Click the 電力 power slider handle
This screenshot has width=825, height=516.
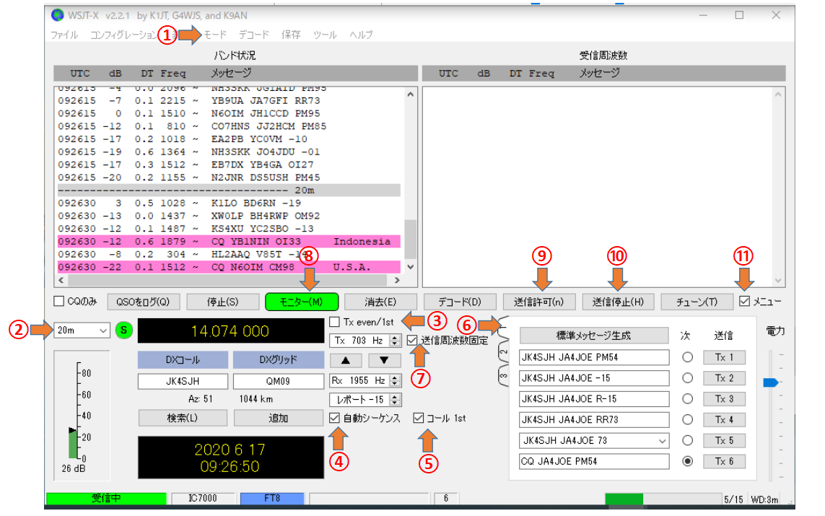coord(771,382)
